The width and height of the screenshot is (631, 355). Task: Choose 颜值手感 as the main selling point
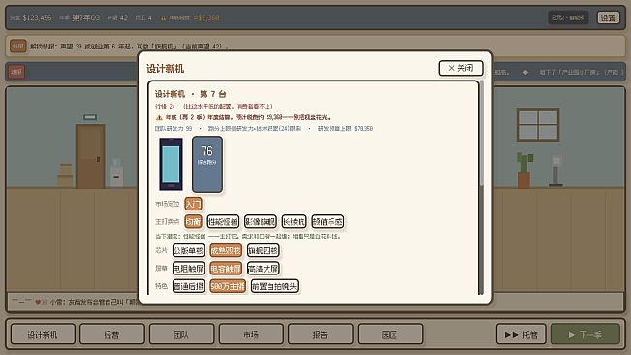[x=328, y=221]
